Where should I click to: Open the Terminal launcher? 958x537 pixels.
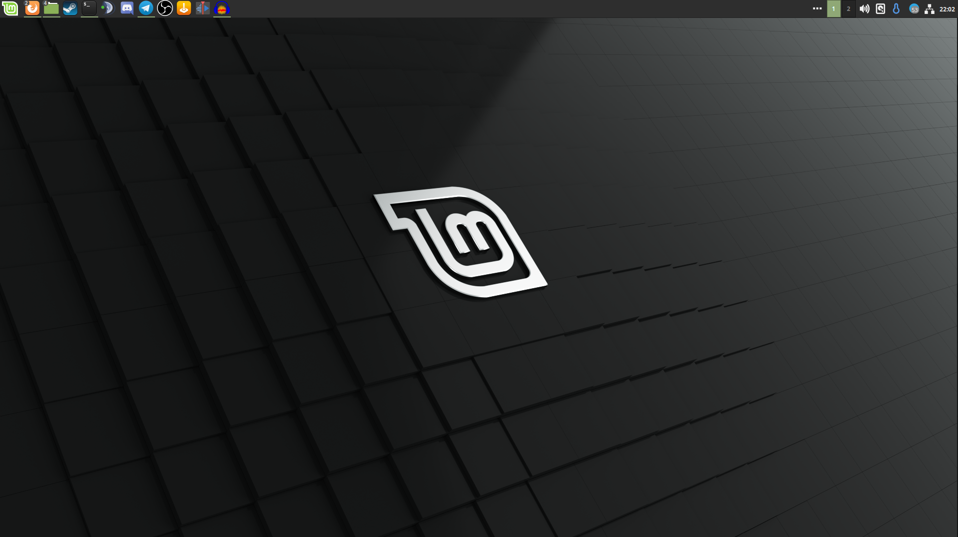click(x=89, y=8)
